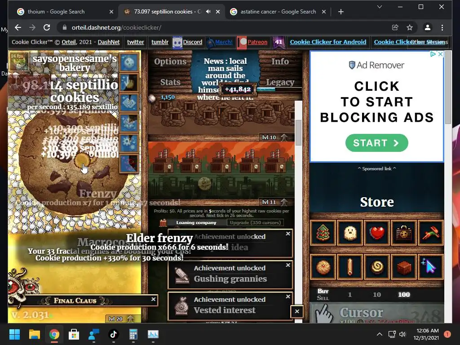Image resolution: width=460 pixels, height=345 pixels.
Task: Open a new browser tab
Action: tap(341, 12)
